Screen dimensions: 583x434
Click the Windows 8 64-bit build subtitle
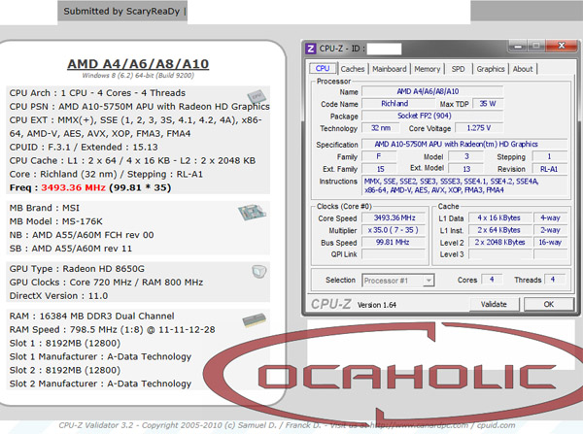coord(138,76)
